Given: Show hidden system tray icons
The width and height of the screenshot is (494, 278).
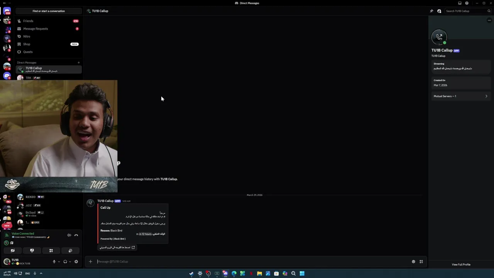Looking at the screenshot, I should tap(41, 273).
